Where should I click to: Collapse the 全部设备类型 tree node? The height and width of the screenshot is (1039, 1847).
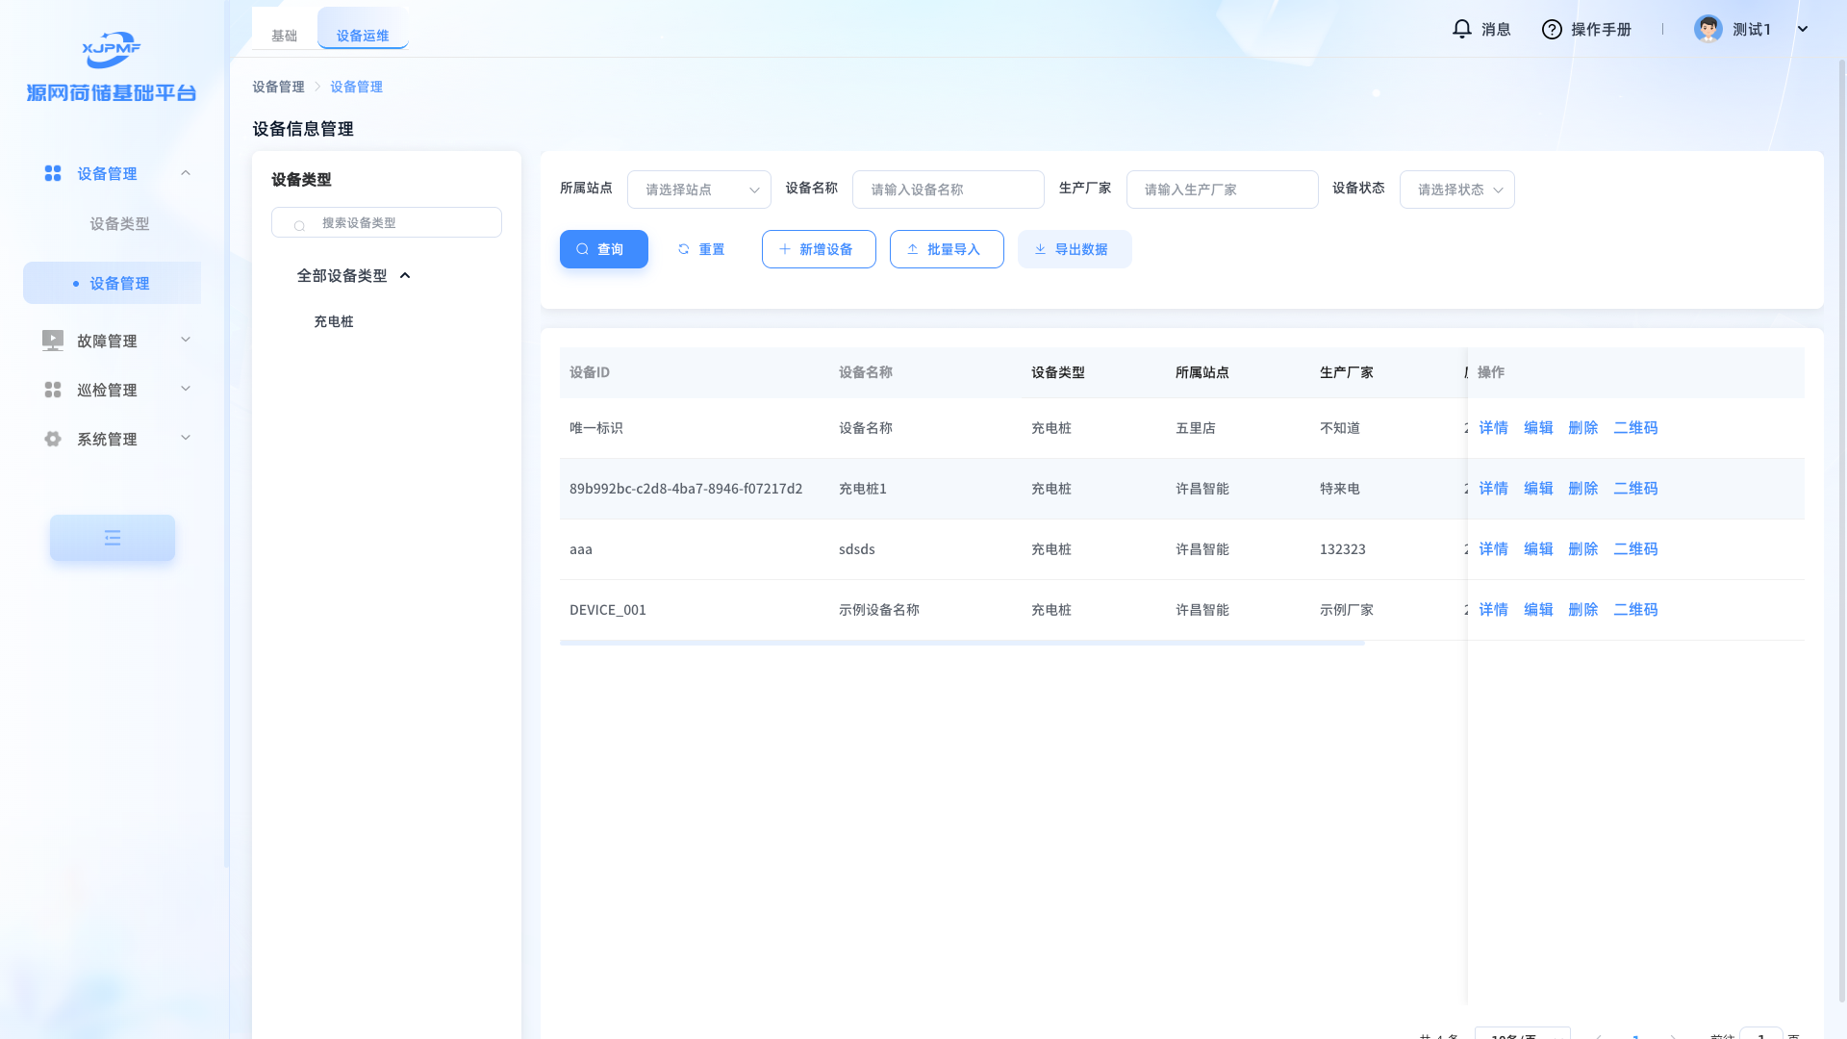point(405,276)
